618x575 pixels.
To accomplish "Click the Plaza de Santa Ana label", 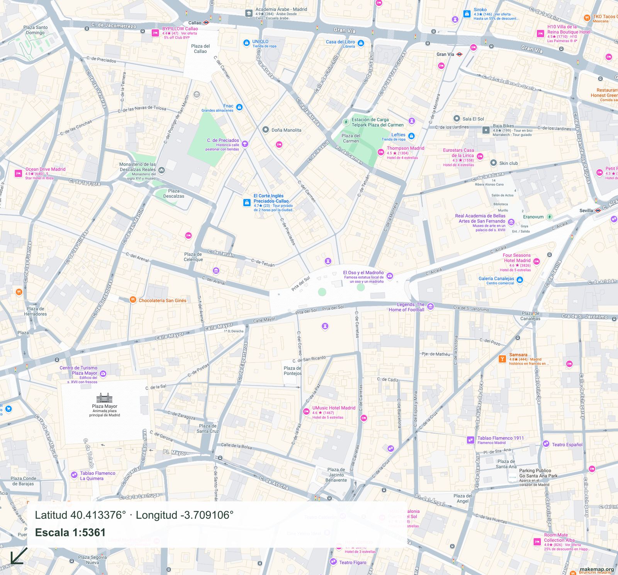I will tap(506, 464).
